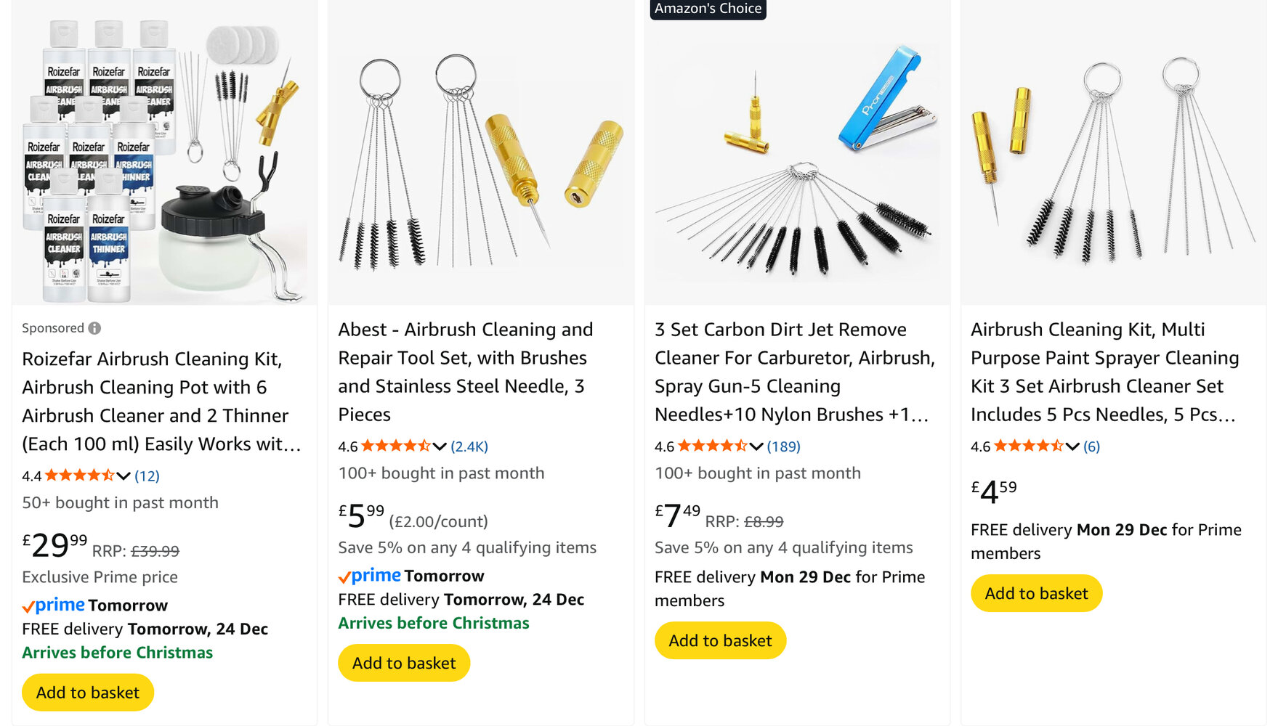Add Roizefar Airbrush Cleaning Kit to basket
The width and height of the screenshot is (1286, 726).
coord(88,693)
